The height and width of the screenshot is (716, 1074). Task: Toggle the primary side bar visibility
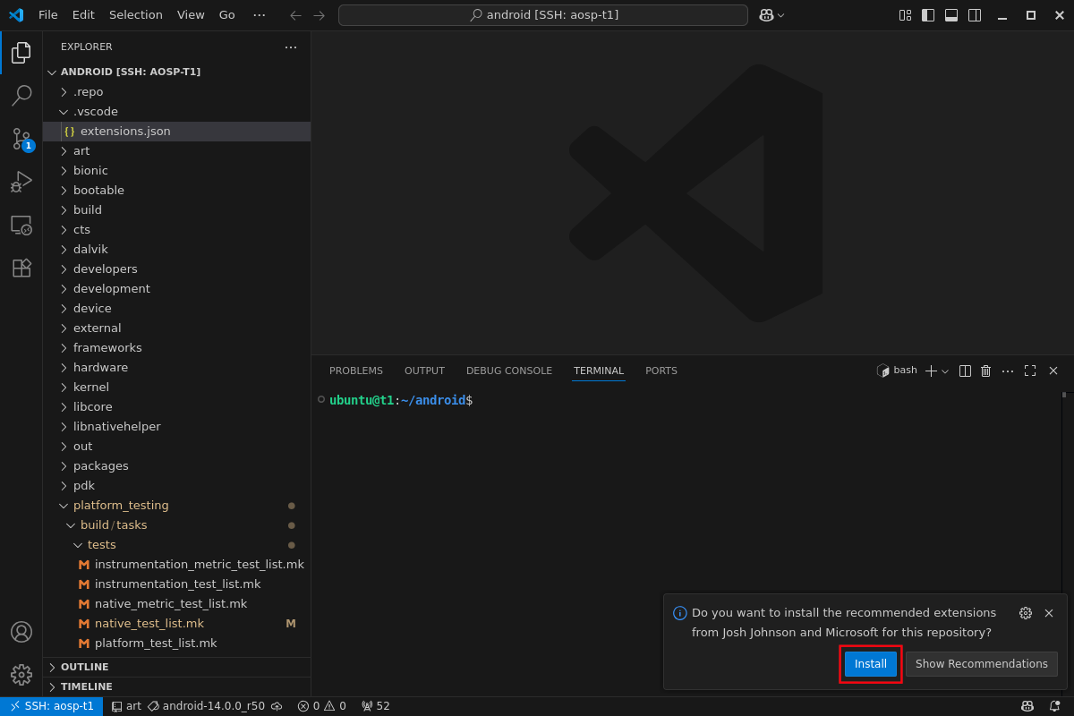(x=928, y=15)
